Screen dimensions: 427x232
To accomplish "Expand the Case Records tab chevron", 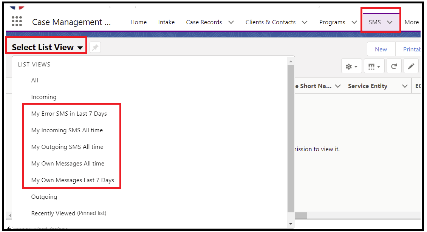I will (x=231, y=22).
